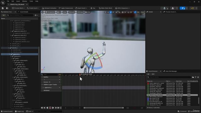Jump to start of animation

[42, 108]
